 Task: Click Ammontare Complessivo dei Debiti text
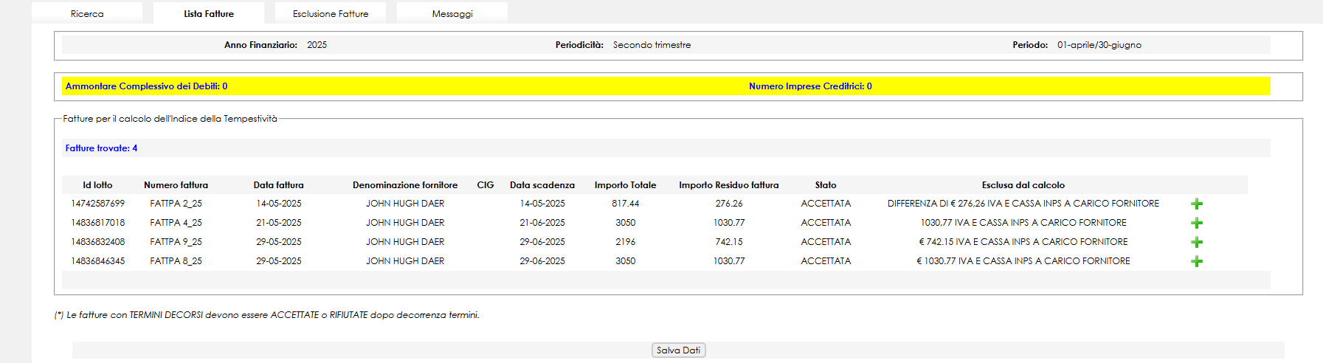coord(146,86)
